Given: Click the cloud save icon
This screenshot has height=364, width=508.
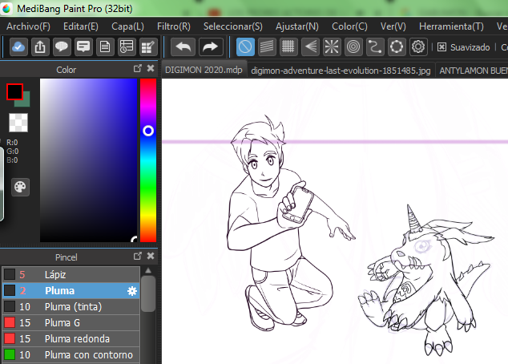Looking at the screenshot, I should (x=18, y=47).
